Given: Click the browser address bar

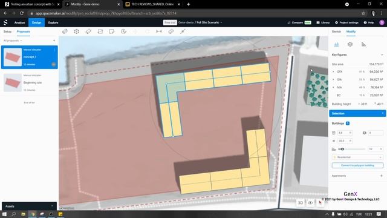Looking at the screenshot, I should 192,13.
